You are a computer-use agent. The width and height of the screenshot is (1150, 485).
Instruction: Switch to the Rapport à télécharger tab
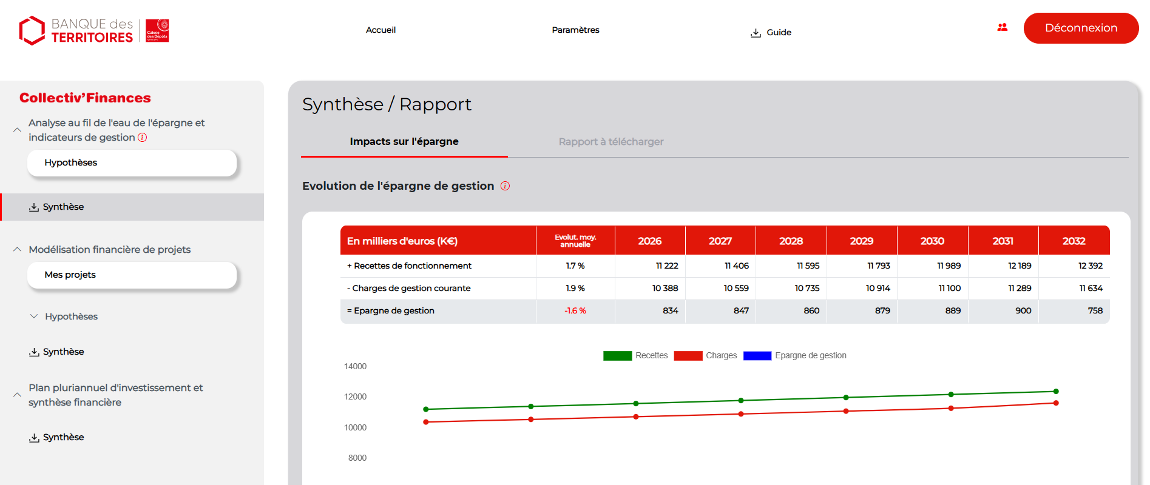click(x=611, y=142)
